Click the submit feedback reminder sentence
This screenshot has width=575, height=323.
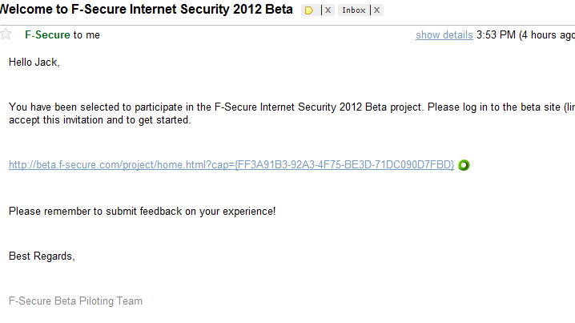[142, 211]
